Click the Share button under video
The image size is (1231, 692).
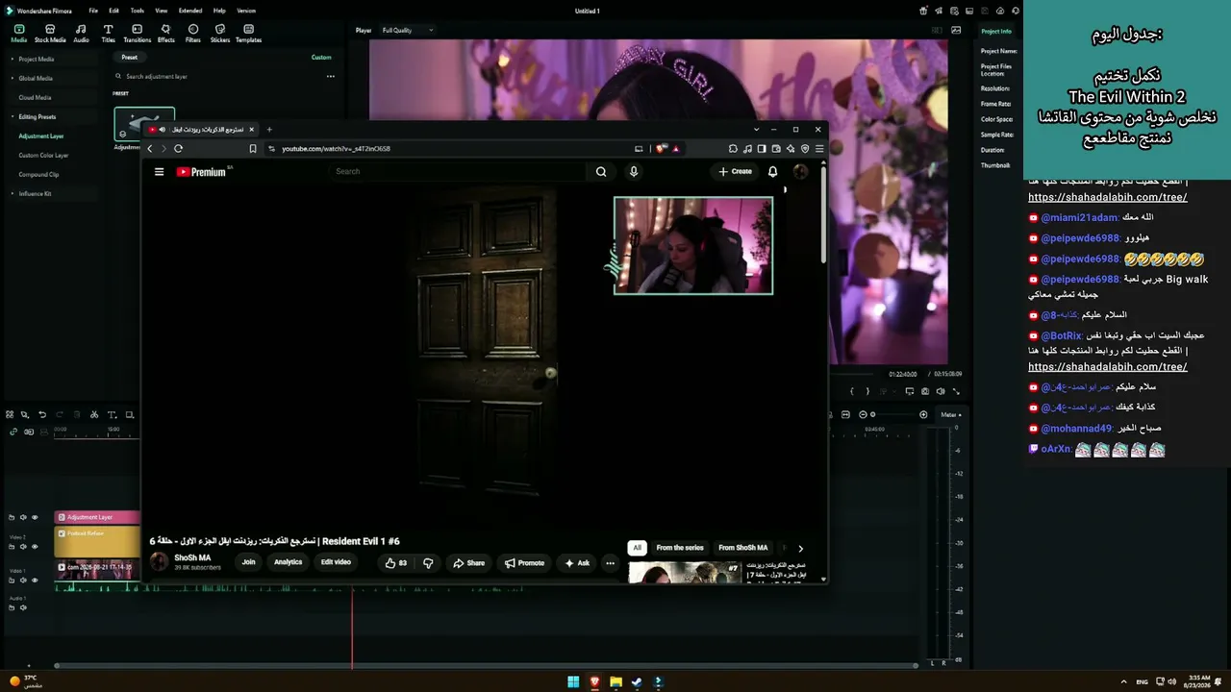click(x=469, y=563)
